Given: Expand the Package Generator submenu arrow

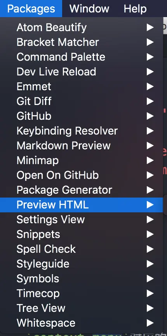Looking at the screenshot, I should click(150, 190).
